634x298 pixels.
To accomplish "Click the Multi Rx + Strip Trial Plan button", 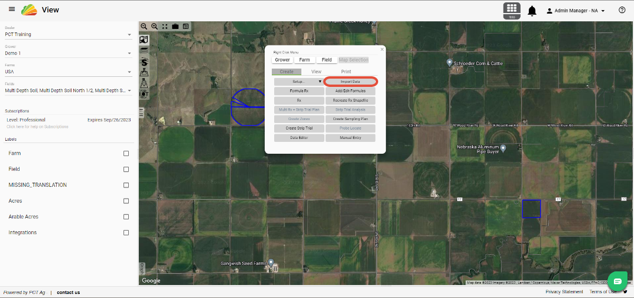I will (x=299, y=109).
